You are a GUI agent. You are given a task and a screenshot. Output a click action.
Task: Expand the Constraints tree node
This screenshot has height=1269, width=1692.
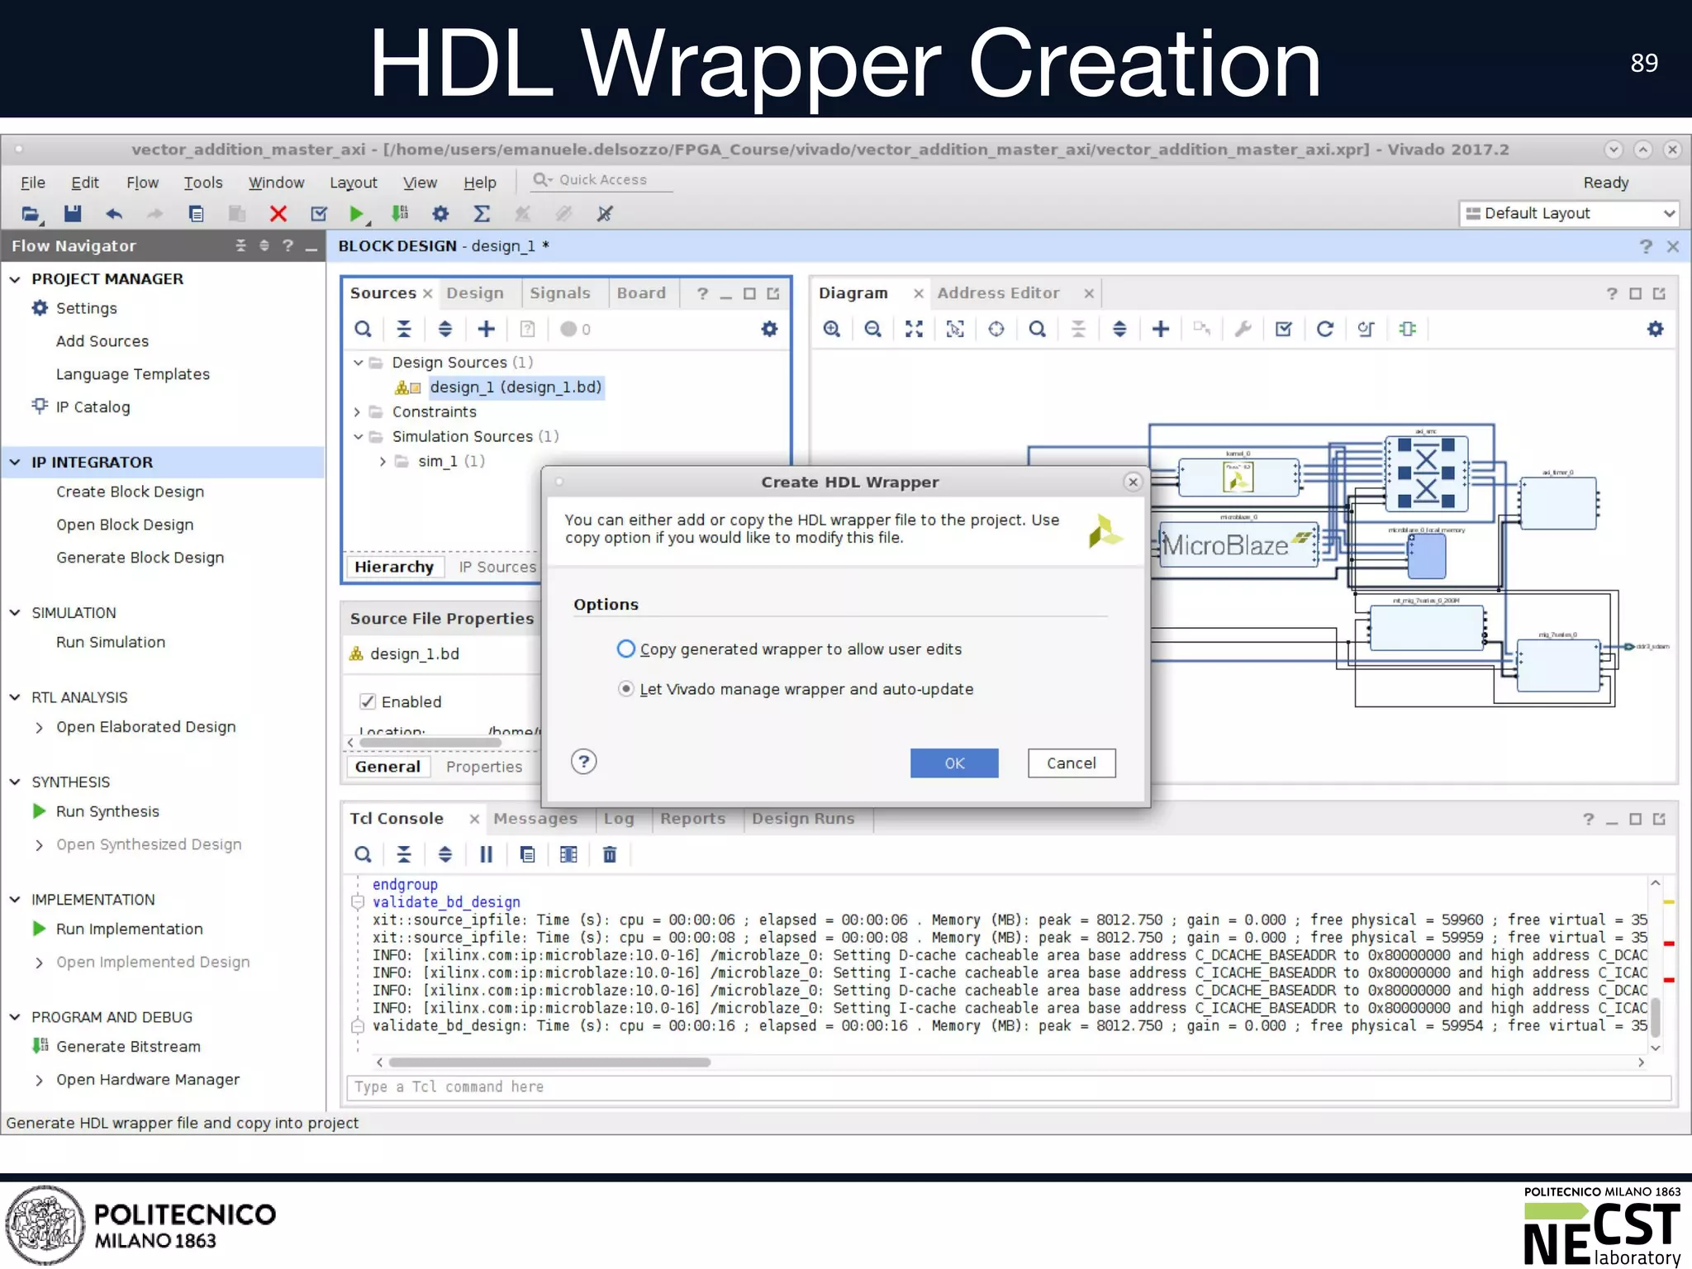[x=359, y=411]
